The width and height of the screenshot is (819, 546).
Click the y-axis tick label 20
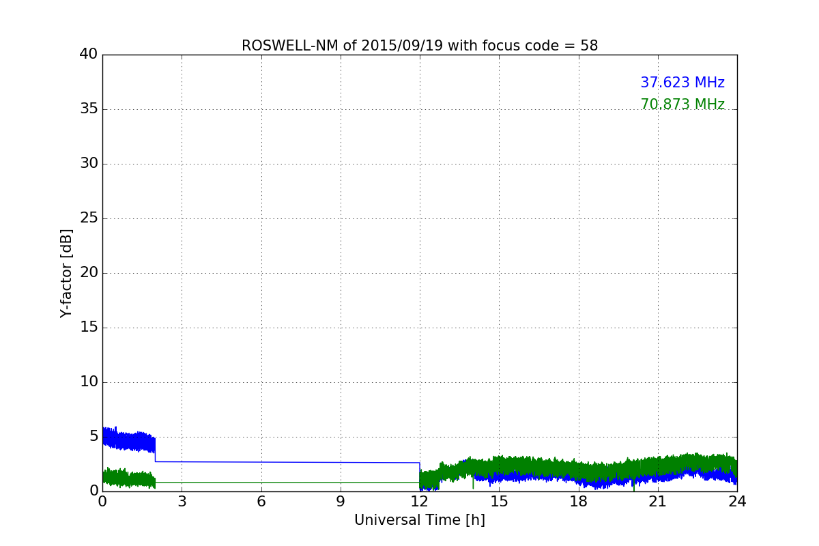[x=89, y=273]
